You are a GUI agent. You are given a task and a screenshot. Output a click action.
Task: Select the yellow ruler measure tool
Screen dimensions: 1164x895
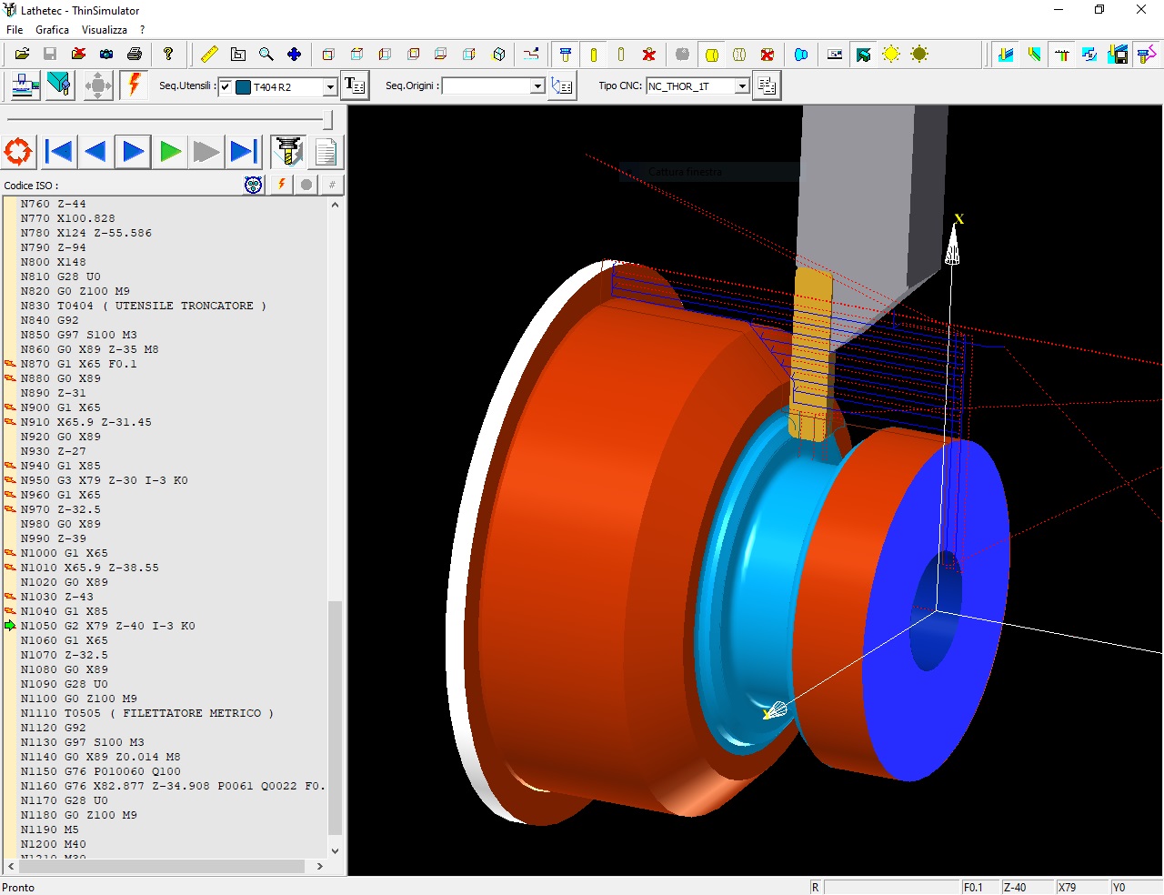[209, 55]
